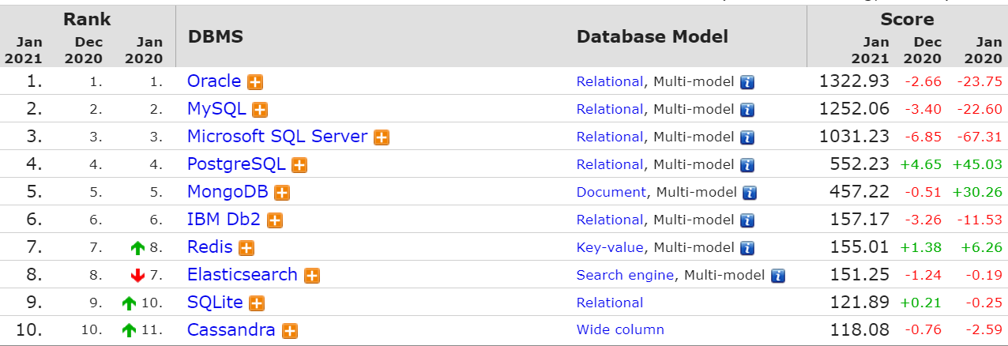1008x346 pixels.
Task: Click the -67.31 yearly change value
Action: click(980, 137)
